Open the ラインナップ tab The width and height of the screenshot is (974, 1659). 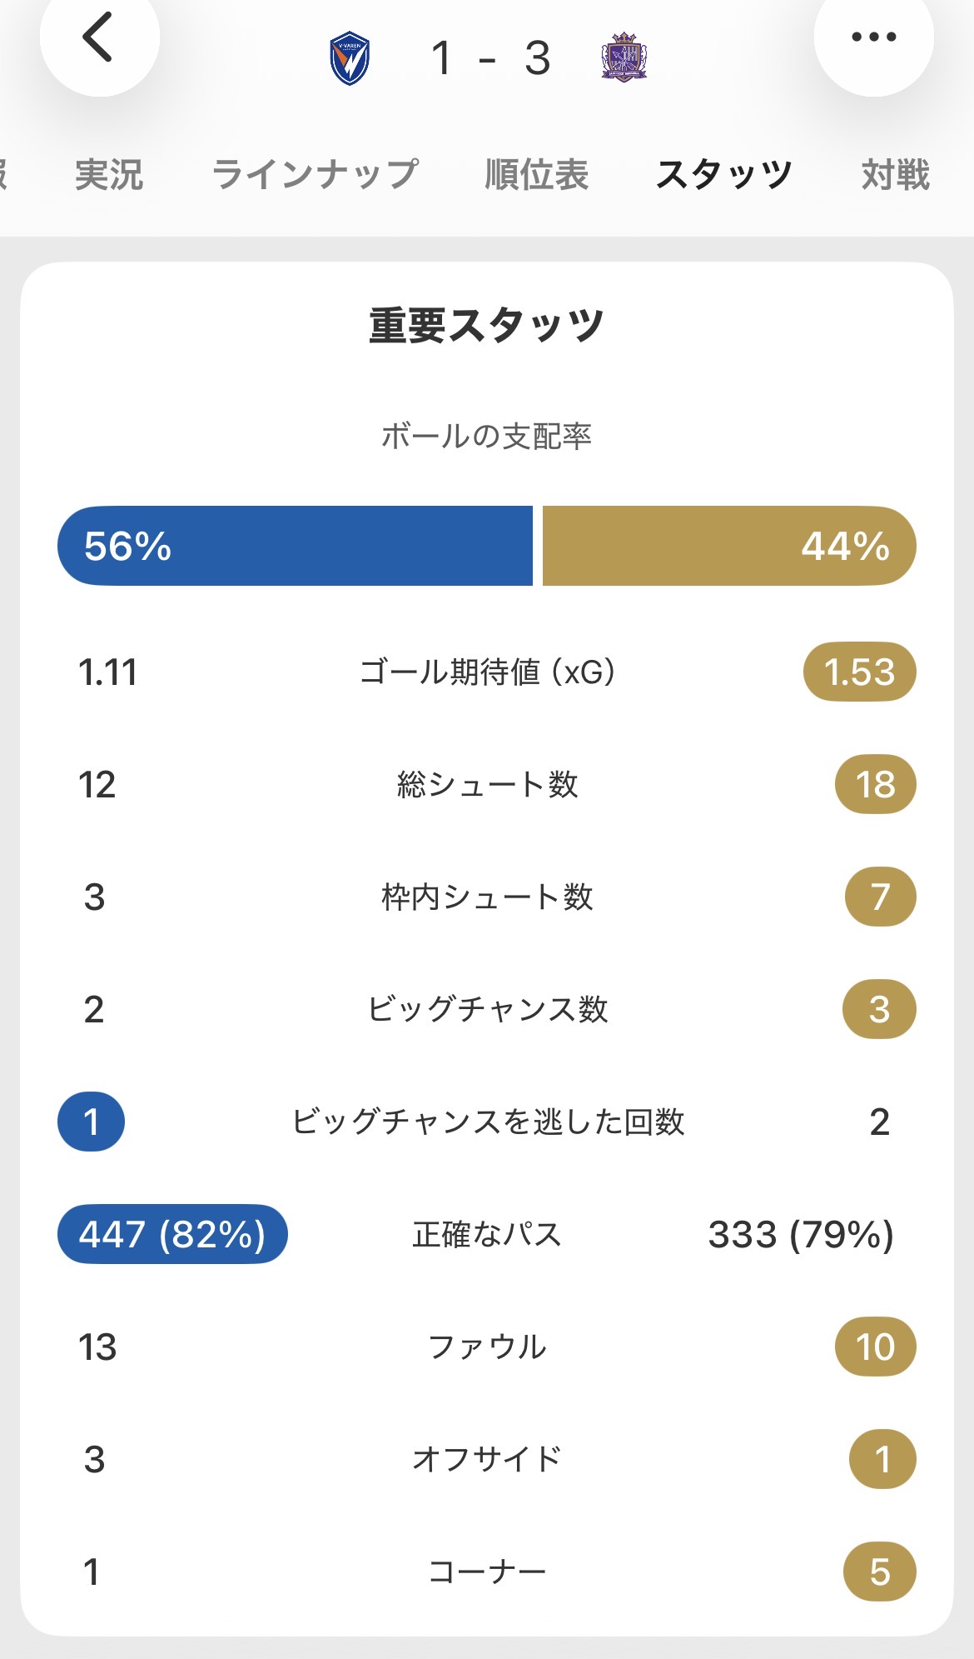(315, 175)
